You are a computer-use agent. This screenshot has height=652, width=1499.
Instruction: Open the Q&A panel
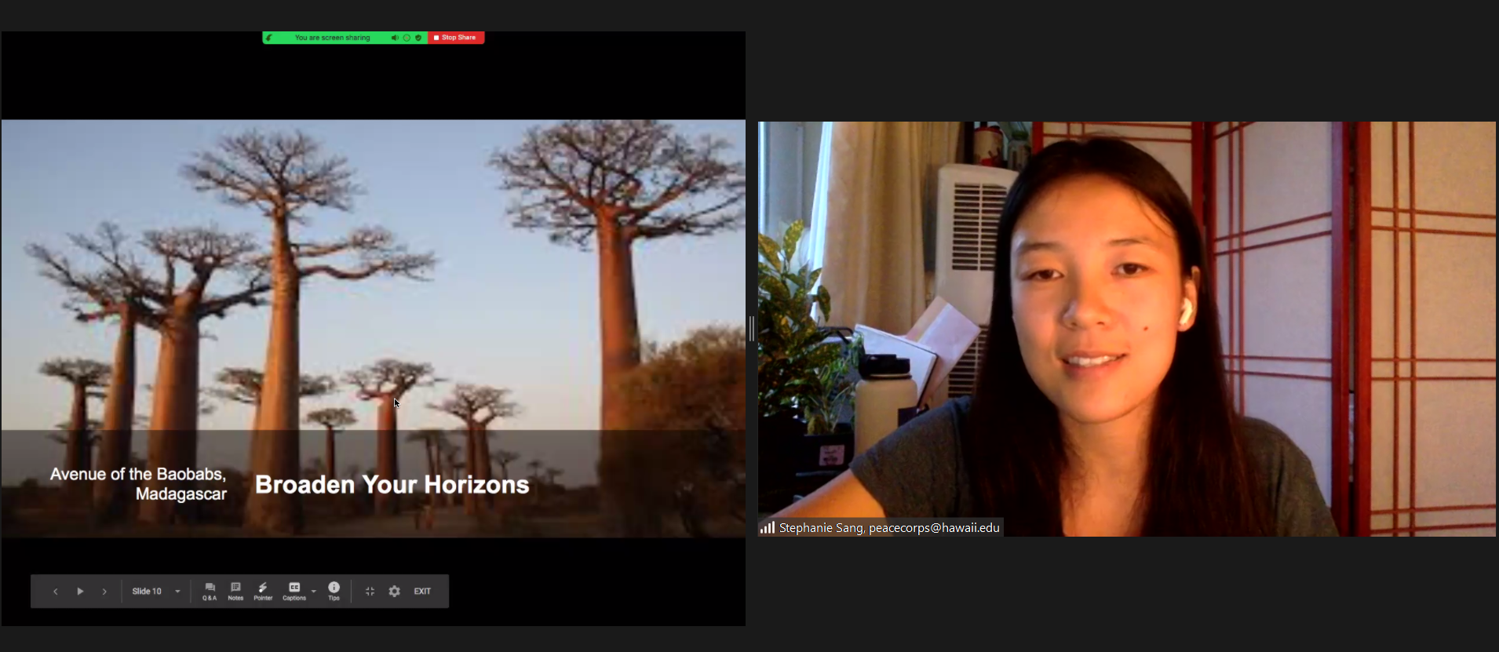(x=210, y=592)
